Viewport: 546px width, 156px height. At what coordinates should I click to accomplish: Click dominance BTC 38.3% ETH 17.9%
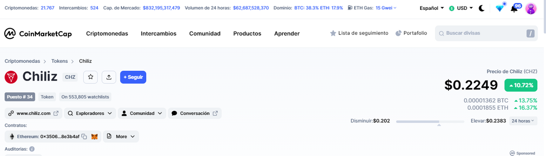click(x=319, y=8)
